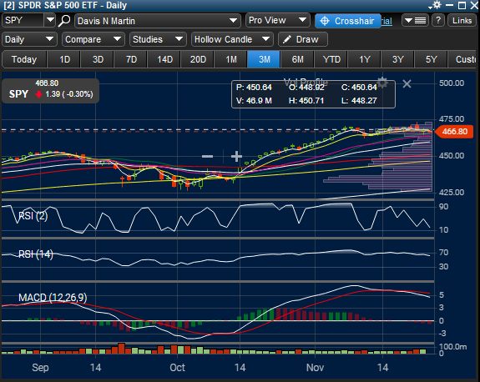Open the Vol Profile settings gear
The width and height of the screenshot is (480, 382).
[x=382, y=83]
